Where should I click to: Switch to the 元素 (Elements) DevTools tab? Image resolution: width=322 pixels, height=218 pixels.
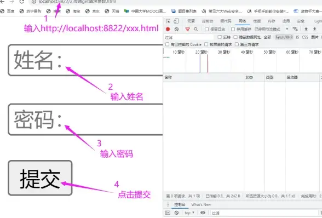[x=191, y=21]
